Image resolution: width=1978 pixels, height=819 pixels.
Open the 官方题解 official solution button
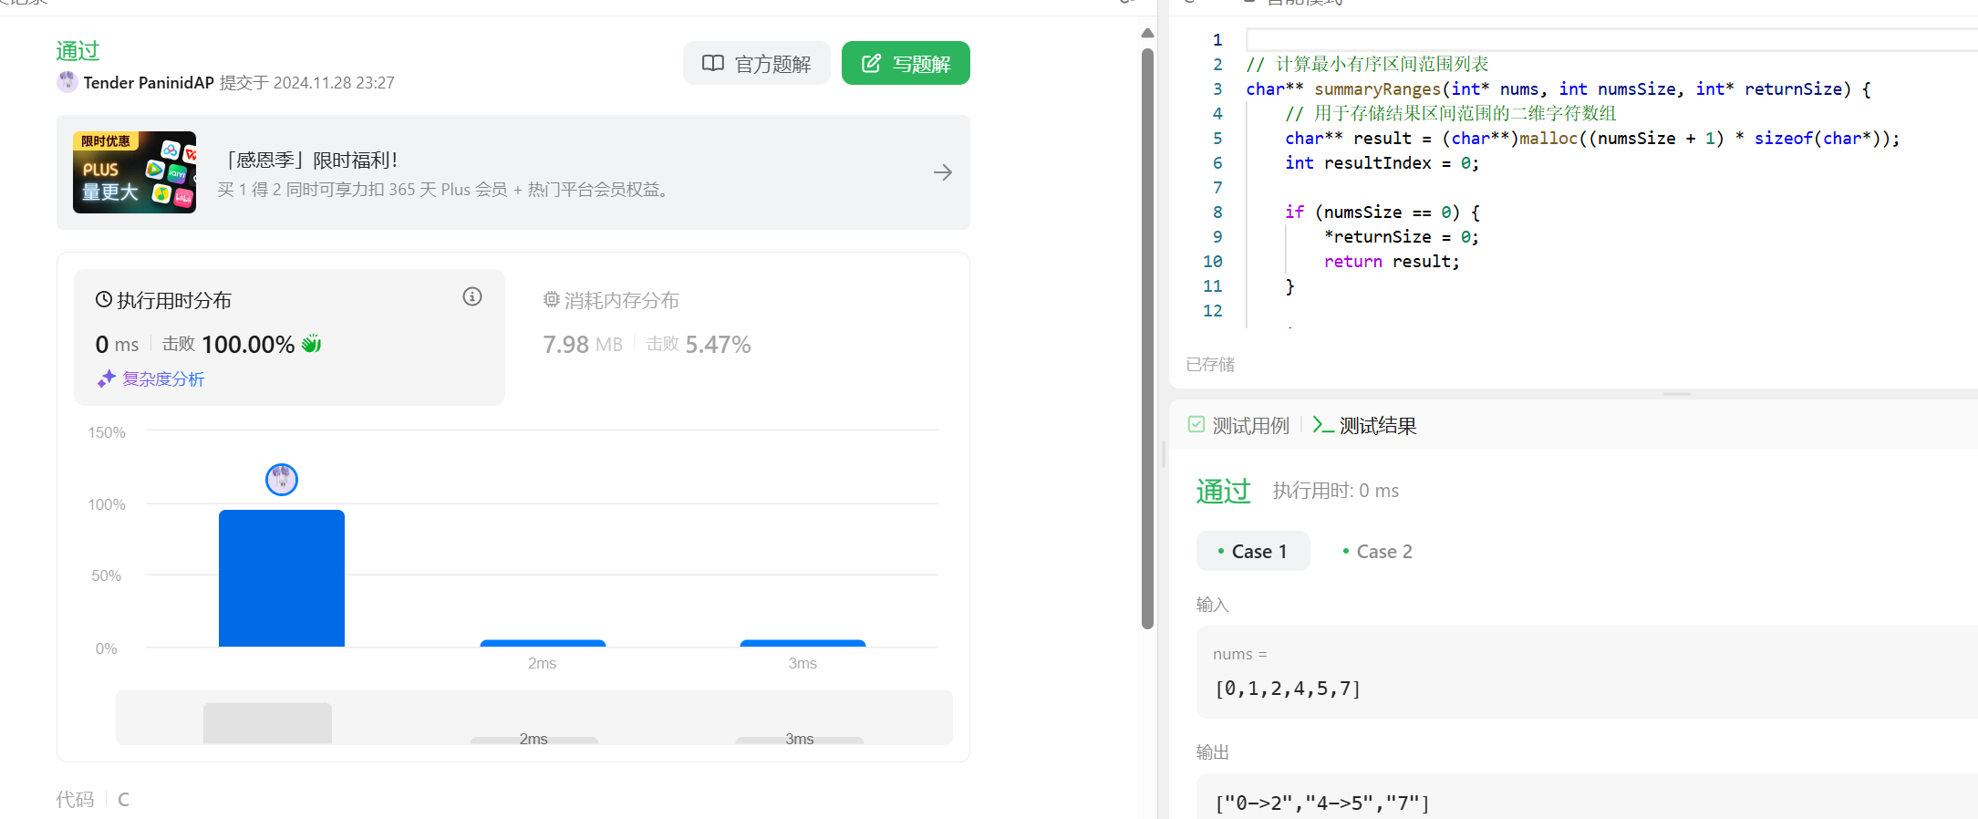(756, 63)
